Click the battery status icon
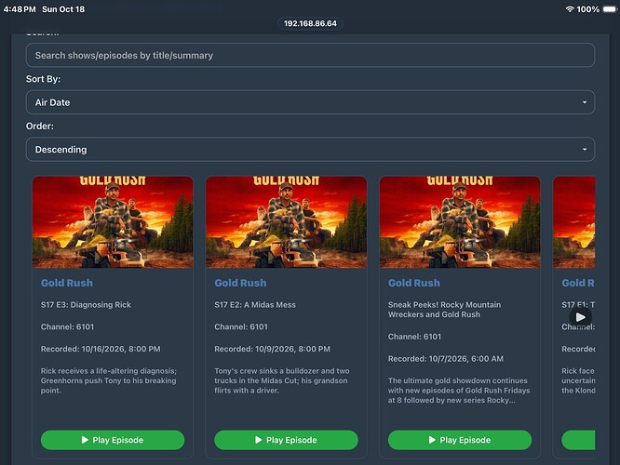 [x=610, y=9]
